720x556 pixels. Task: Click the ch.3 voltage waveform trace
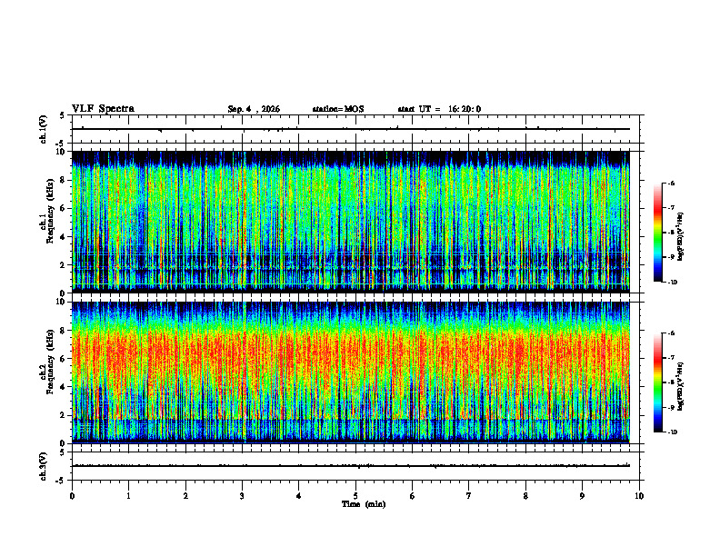pyautogui.click(x=351, y=466)
